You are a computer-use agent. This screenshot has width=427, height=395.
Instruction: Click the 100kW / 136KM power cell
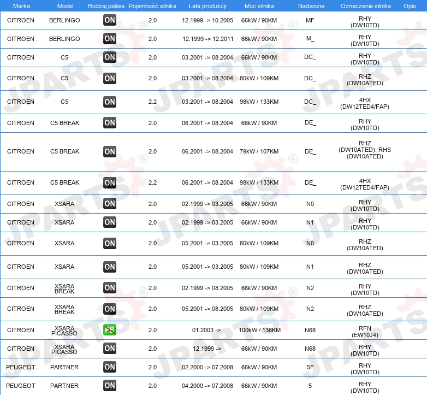click(x=259, y=330)
